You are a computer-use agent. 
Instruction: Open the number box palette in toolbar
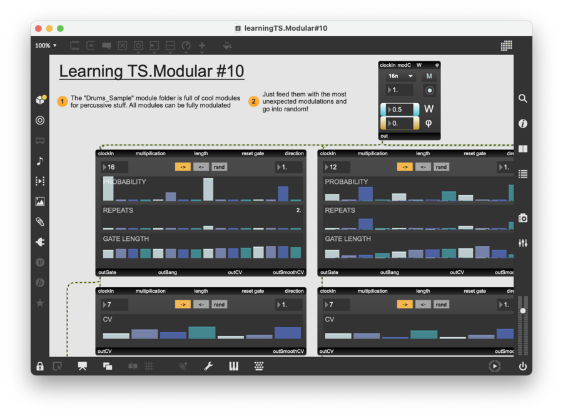click(x=154, y=46)
